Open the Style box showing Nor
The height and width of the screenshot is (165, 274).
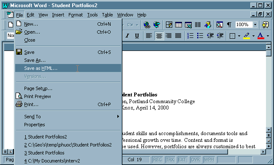pyautogui.click(x=11, y=35)
